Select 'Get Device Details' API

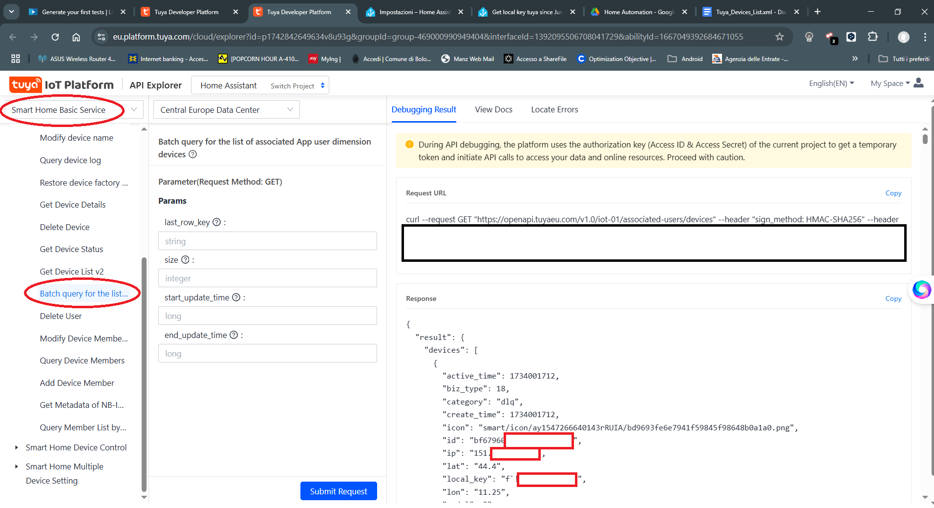(x=72, y=205)
